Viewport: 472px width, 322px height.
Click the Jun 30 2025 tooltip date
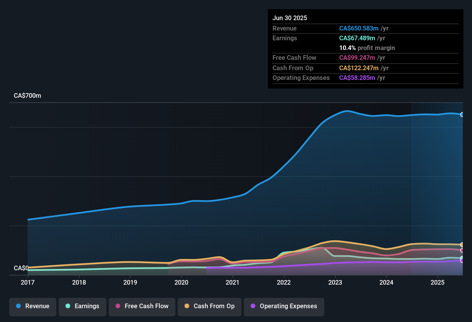(290, 18)
